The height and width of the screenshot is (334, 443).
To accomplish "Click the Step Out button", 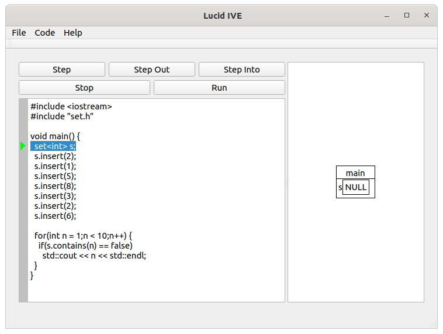I will tap(152, 70).
